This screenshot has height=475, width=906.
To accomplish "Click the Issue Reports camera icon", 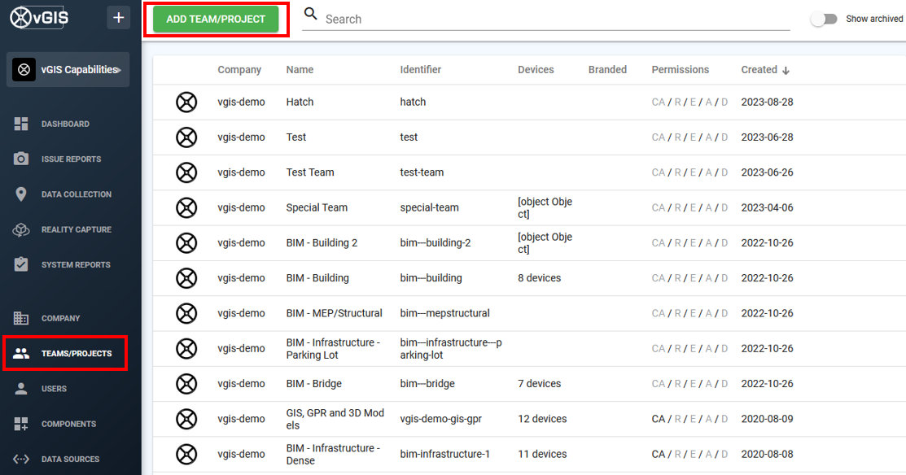I will [21, 159].
